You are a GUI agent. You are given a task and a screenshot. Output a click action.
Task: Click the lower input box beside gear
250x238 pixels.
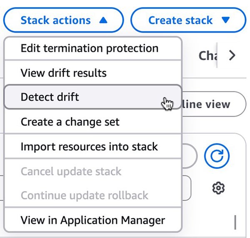tap(187, 188)
